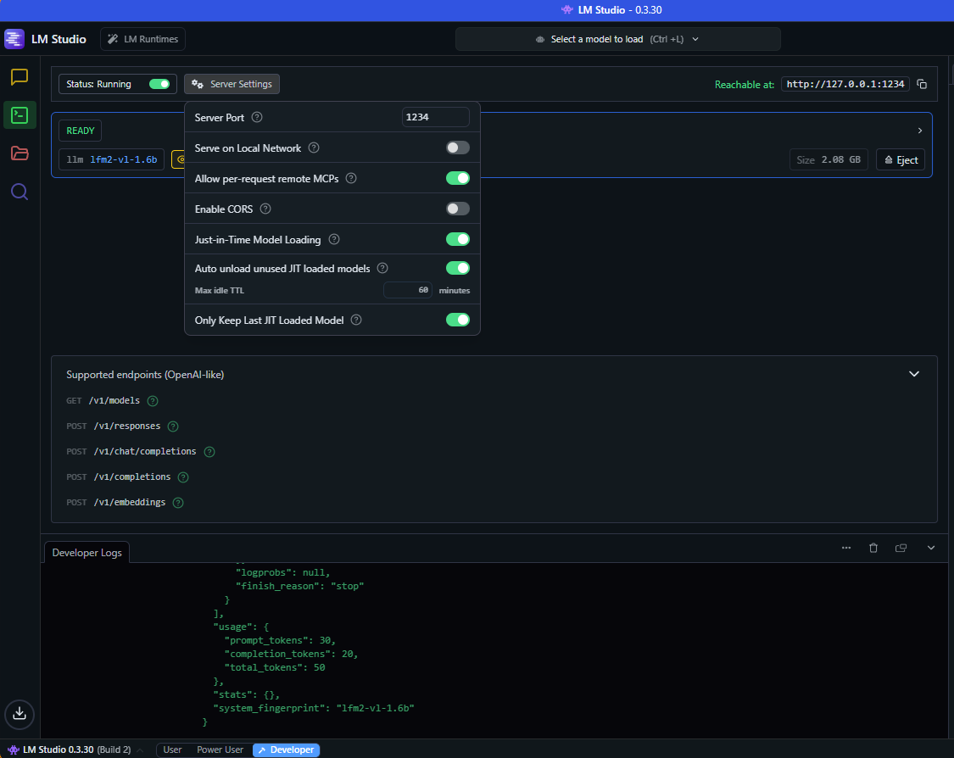Image resolution: width=954 pixels, height=758 pixels.
Task: Show help for Enable CORS
Action: 265,209
